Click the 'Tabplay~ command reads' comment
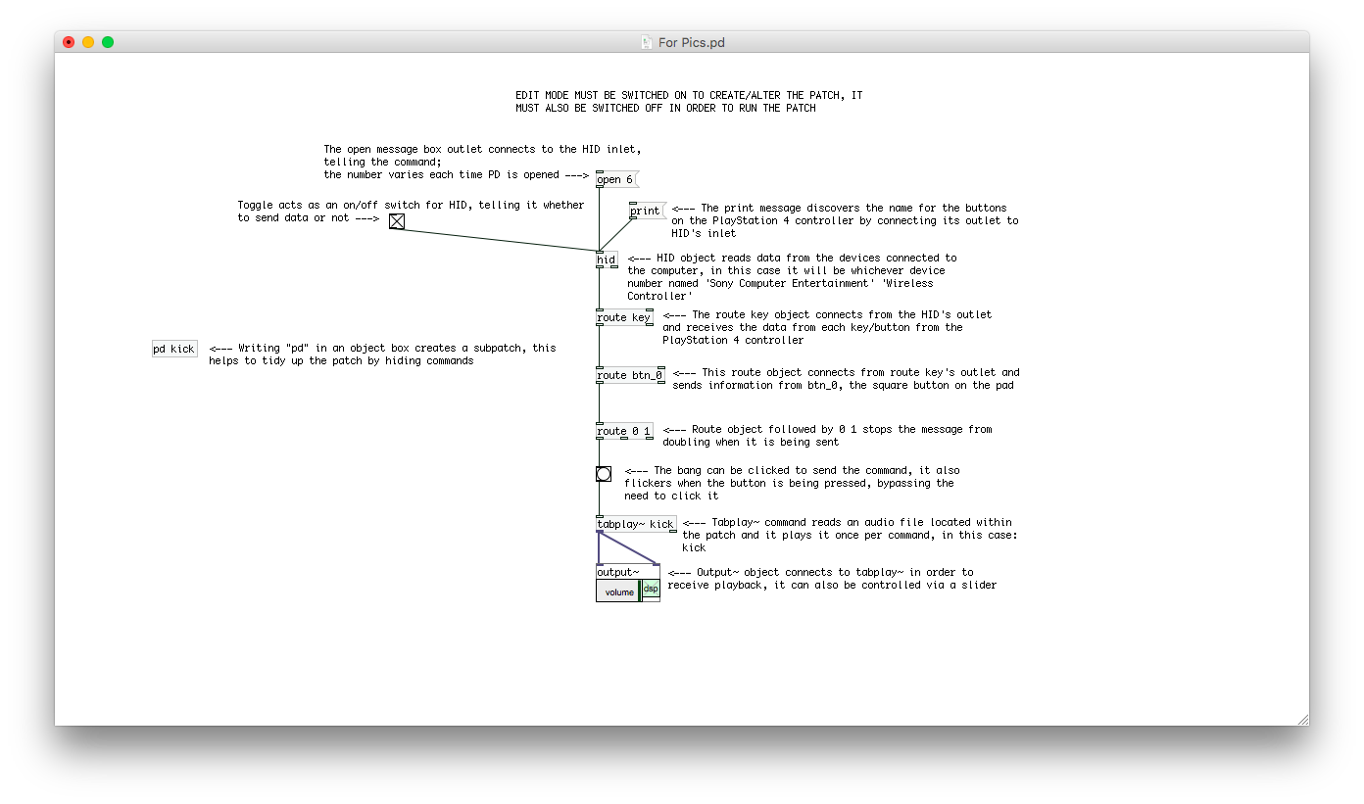This screenshot has width=1364, height=804. [x=850, y=535]
